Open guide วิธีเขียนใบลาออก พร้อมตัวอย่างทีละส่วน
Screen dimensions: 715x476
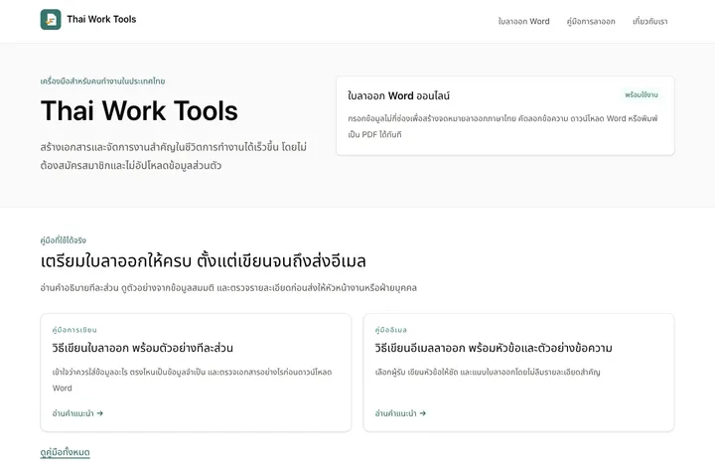point(142,348)
